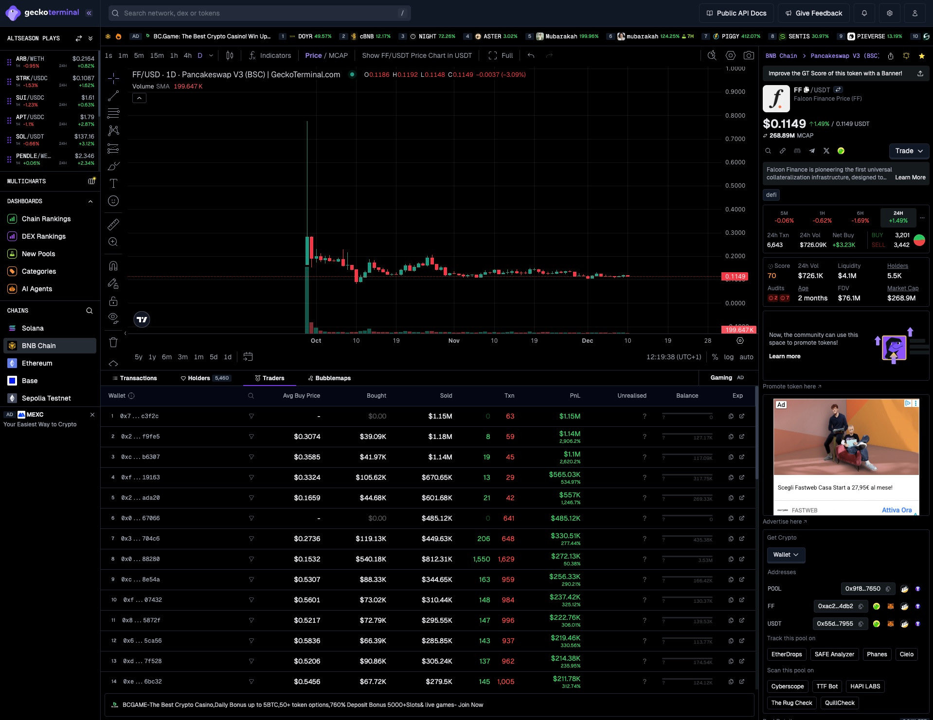Open the notifications bell in the header
The height and width of the screenshot is (720, 933).
coord(864,13)
